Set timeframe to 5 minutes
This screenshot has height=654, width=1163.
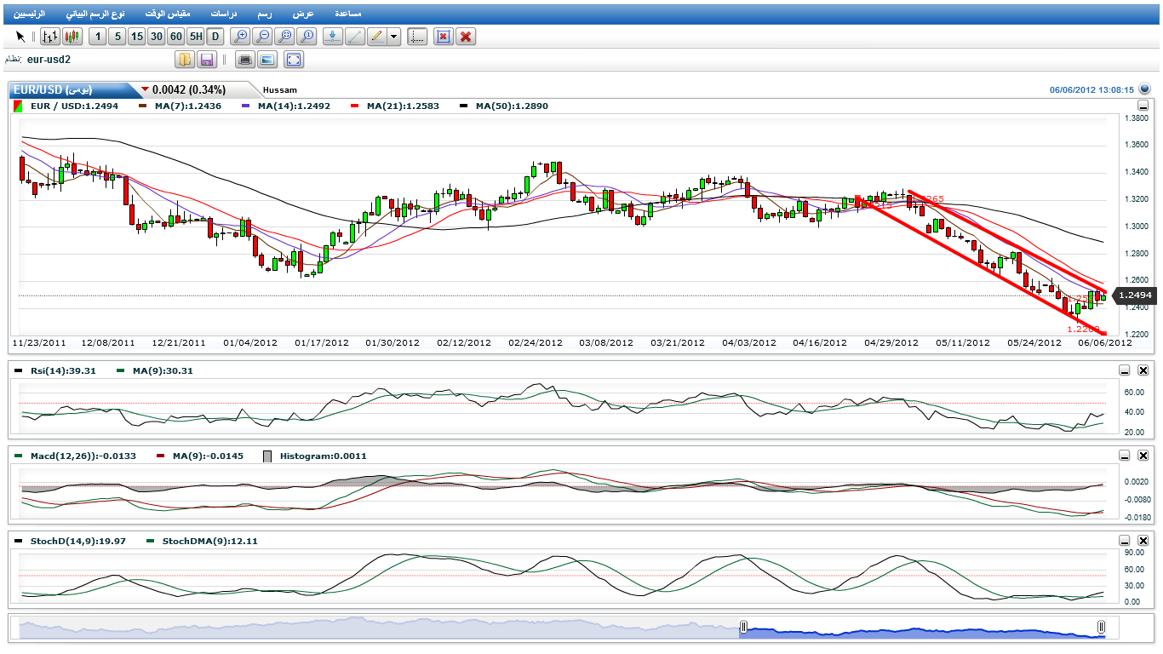point(117,37)
